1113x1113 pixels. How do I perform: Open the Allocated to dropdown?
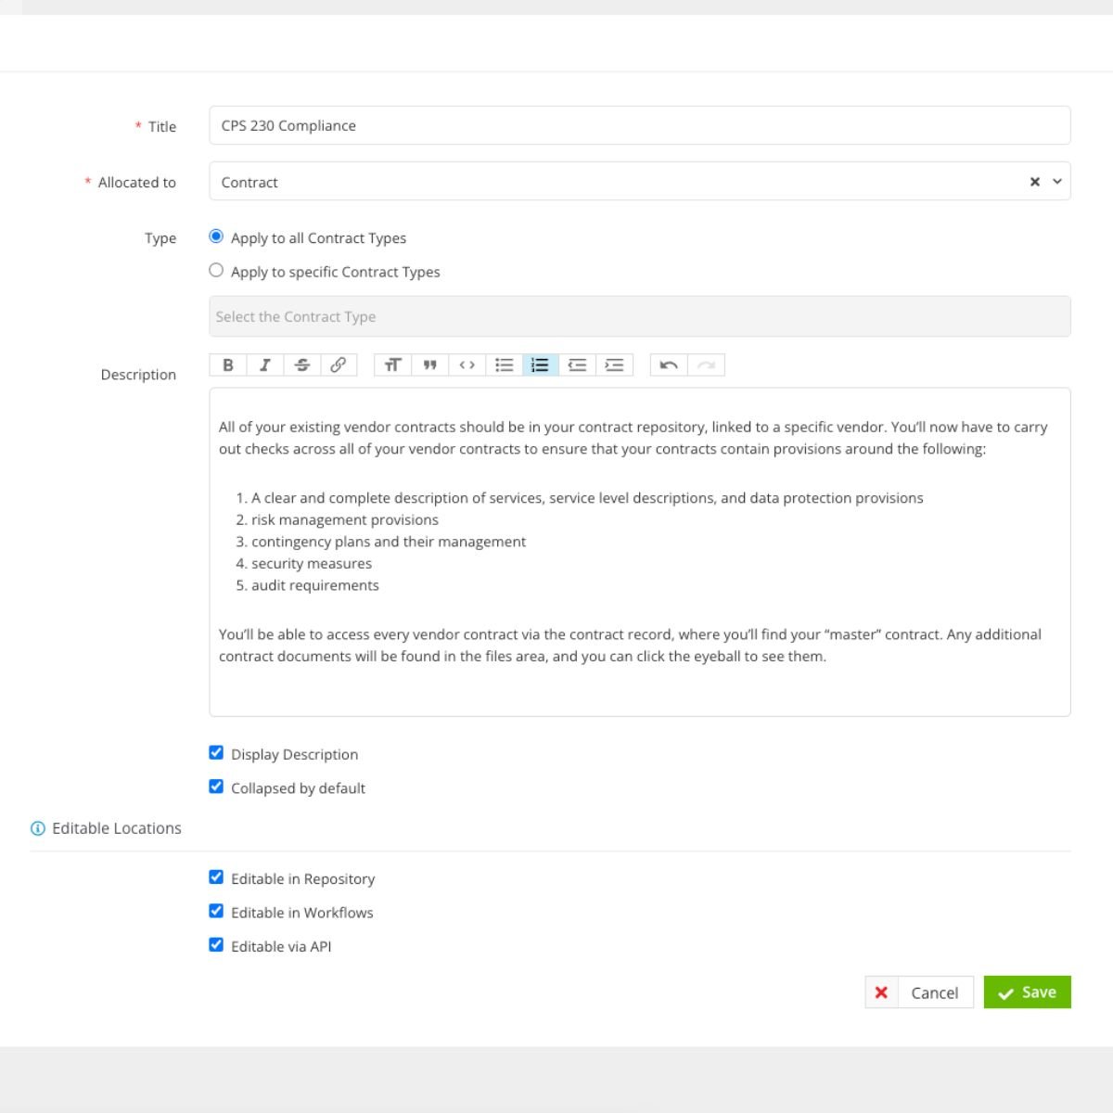(1055, 182)
